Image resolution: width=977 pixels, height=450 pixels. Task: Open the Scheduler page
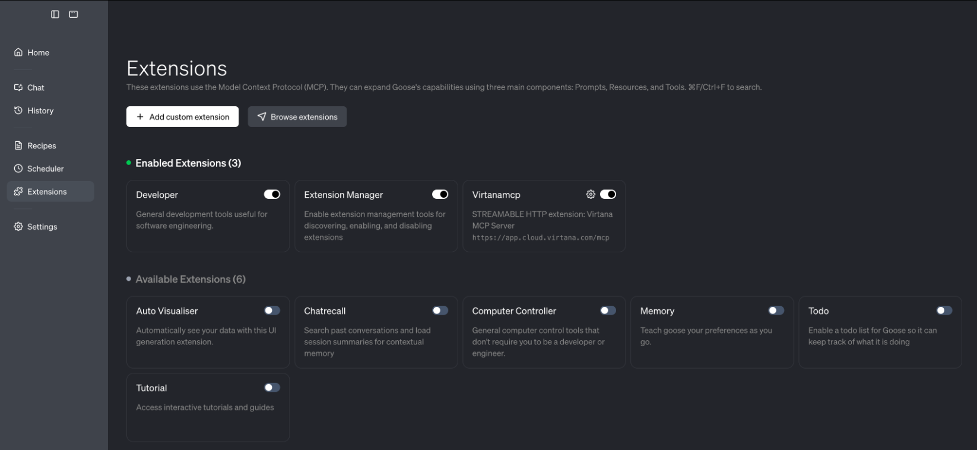[45, 169]
